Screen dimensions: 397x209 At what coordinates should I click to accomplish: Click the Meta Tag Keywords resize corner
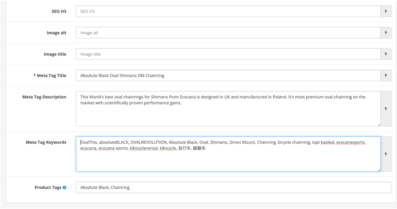379,170
